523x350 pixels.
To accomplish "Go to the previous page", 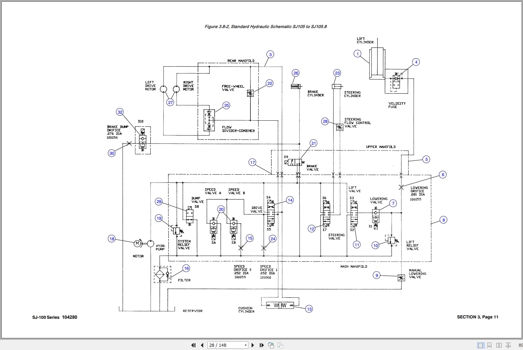I will tap(201, 345).
